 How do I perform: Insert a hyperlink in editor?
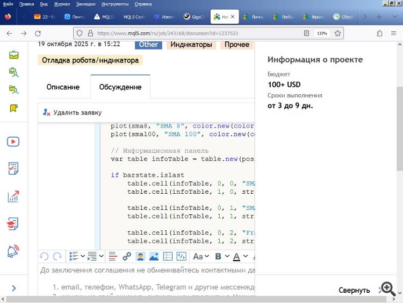(127, 256)
